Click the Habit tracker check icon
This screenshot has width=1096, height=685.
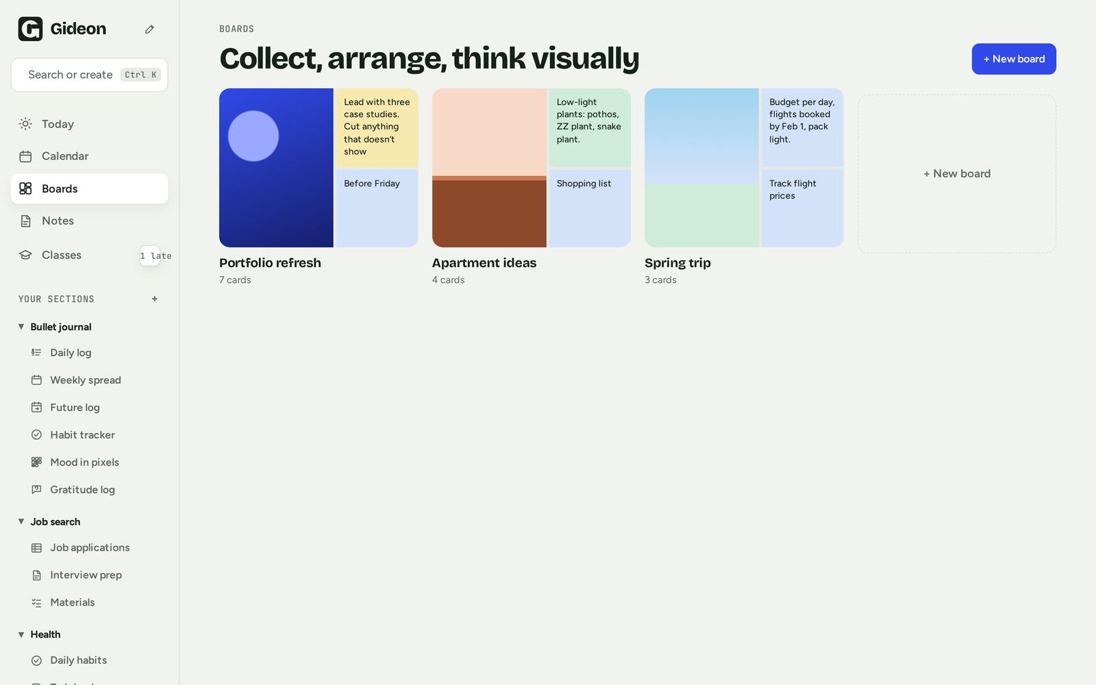(x=36, y=435)
